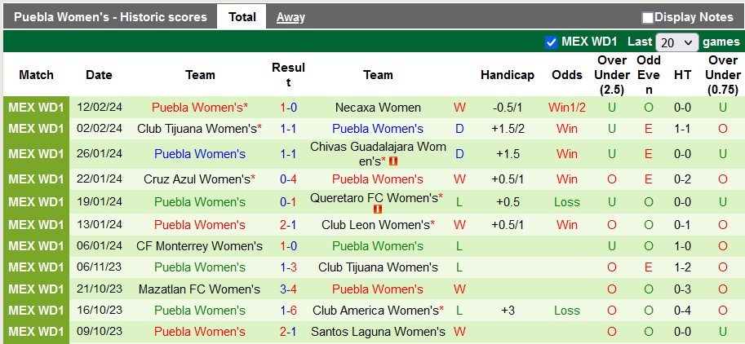Click the red card icon below Queretaro FC Women's
Screen dimensions: 745x344
pos(378,209)
